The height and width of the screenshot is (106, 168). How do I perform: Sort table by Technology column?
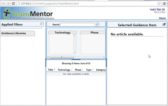pyautogui.click(x=64, y=70)
